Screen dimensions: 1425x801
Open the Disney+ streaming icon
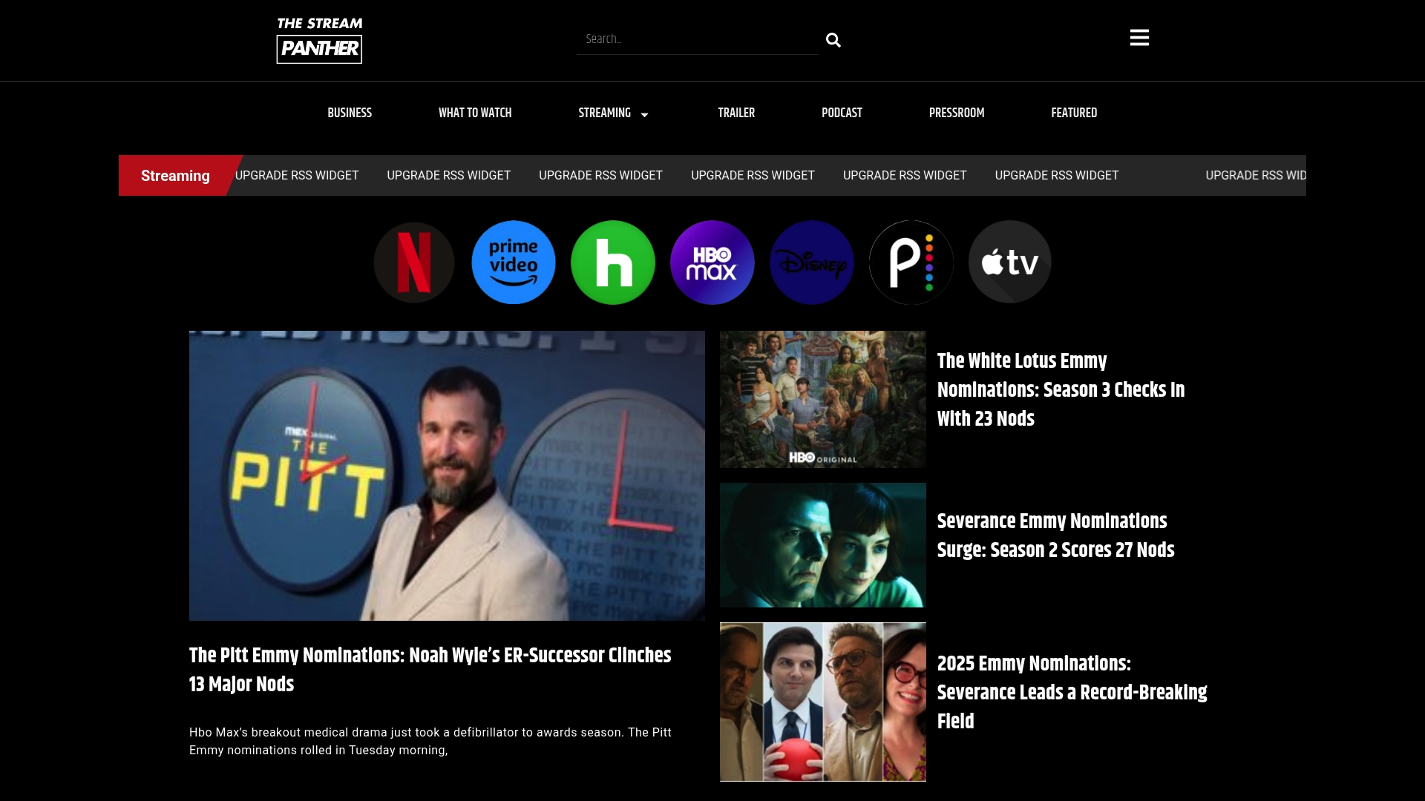point(812,263)
